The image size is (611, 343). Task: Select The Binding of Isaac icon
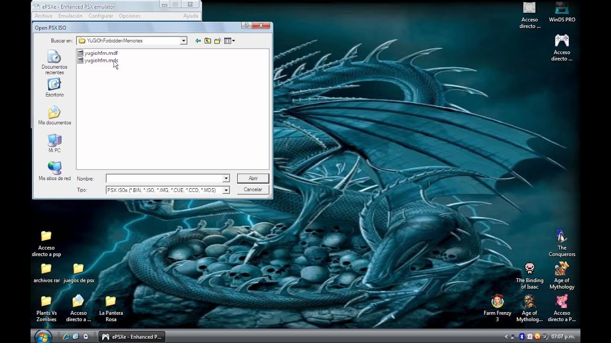(x=529, y=276)
